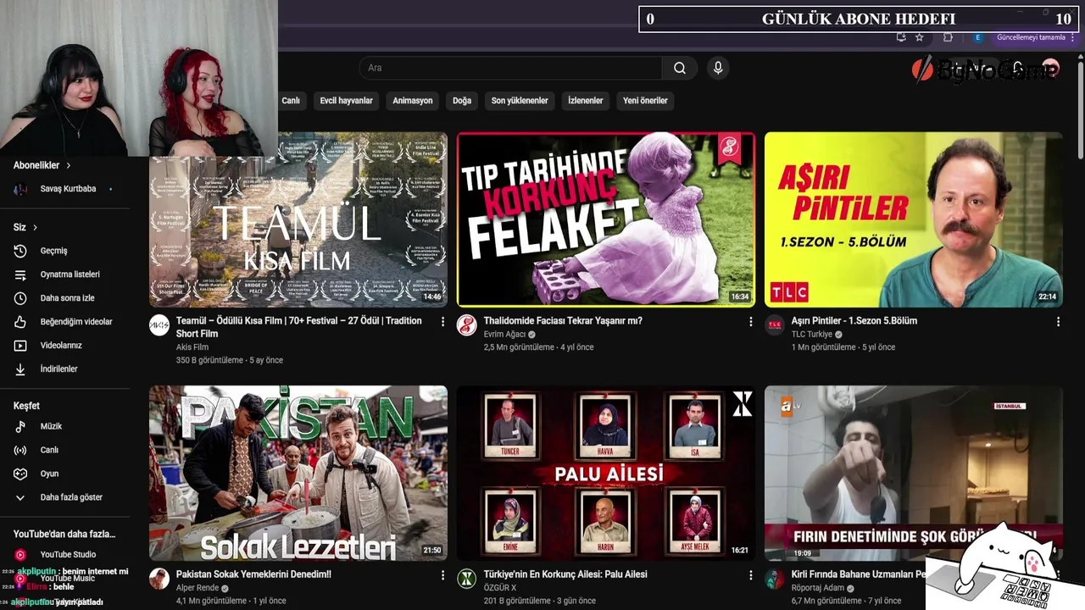Open options menu for Teamül video
Viewport: 1085px width, 610px height.
(442, 322)
